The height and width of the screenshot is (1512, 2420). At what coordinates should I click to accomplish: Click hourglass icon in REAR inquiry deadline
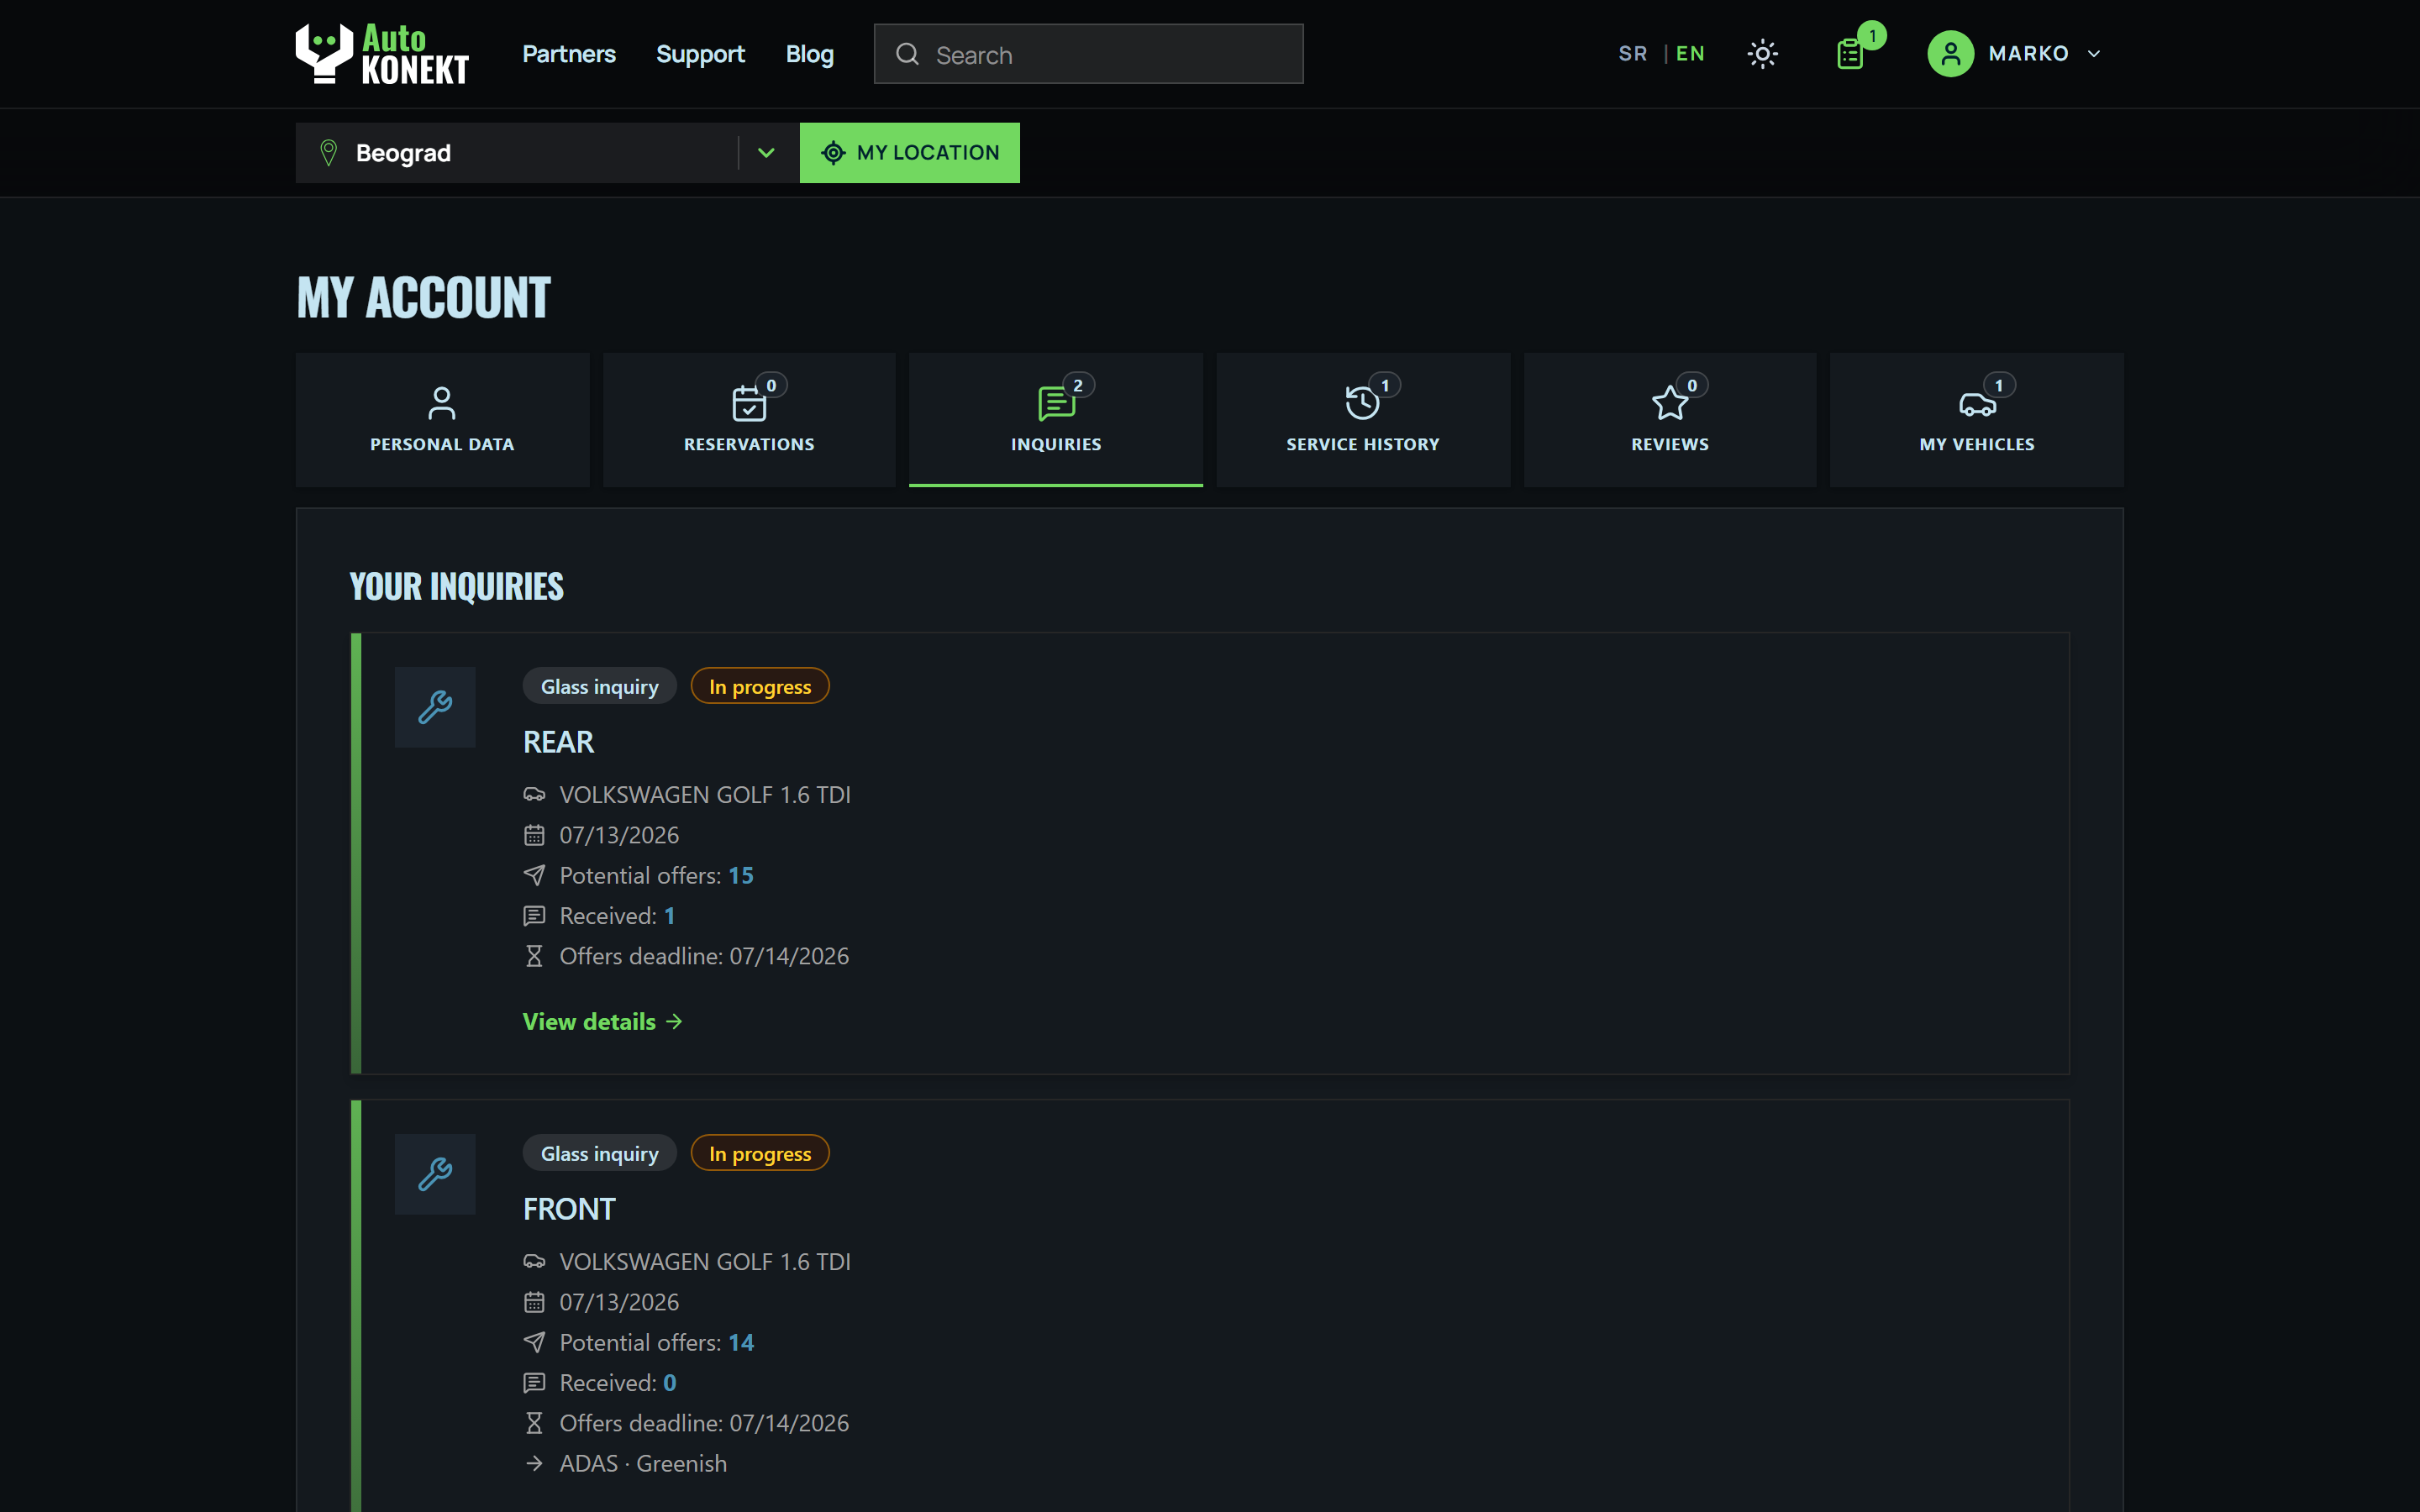[534, 956]
